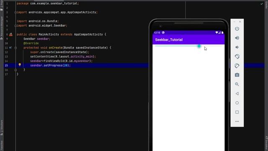Click the MainActivity class name

[x=49, y=34]
